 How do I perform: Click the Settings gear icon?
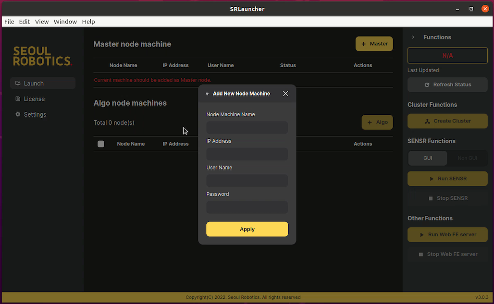[18, 114]
